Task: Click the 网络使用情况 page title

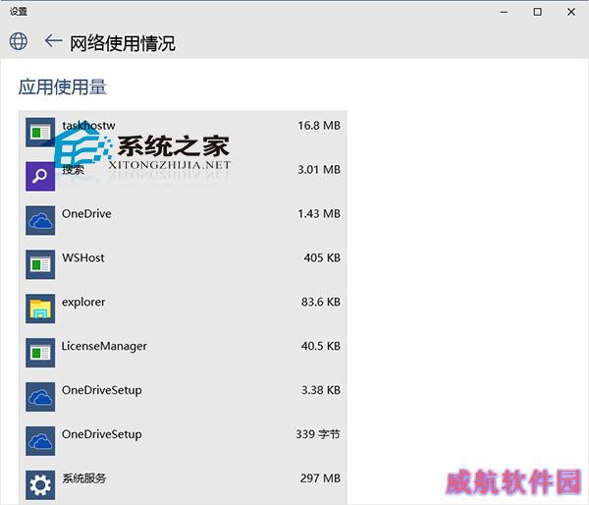Action: tap(123, 43)
